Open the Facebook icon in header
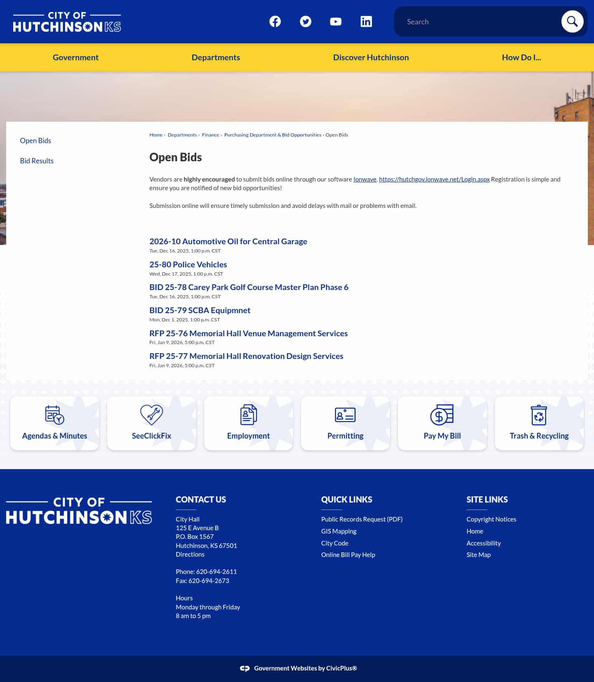594x682 pixels. click(x=275, y=21)
